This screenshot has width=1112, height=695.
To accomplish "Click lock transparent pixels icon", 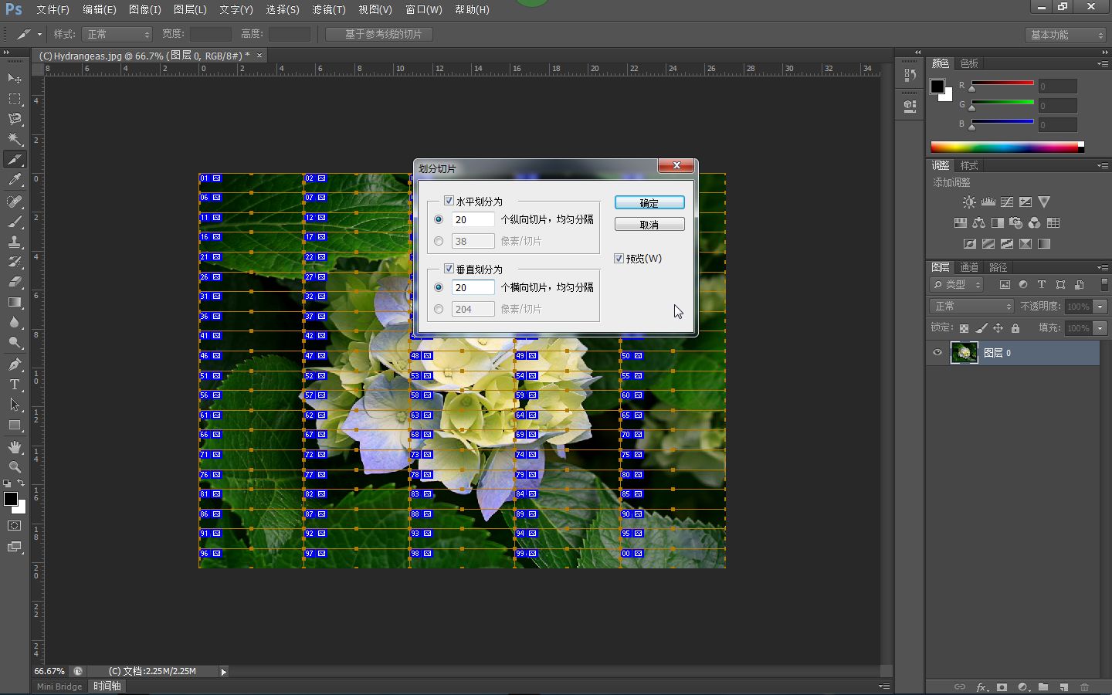I will coord(964,328).
